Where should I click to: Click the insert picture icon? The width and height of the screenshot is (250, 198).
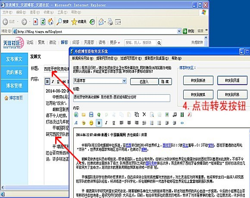pos(167,114)
